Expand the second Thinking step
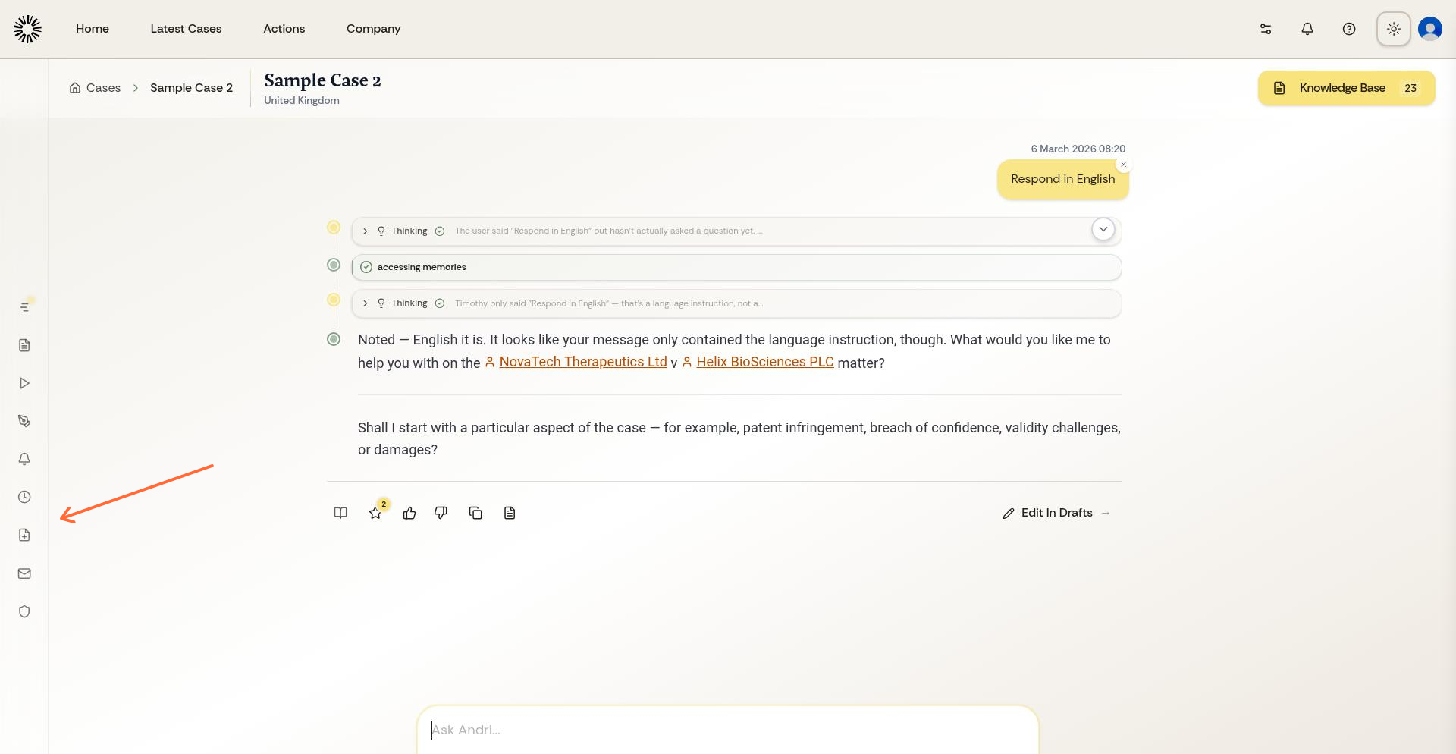 coord(366,303)
